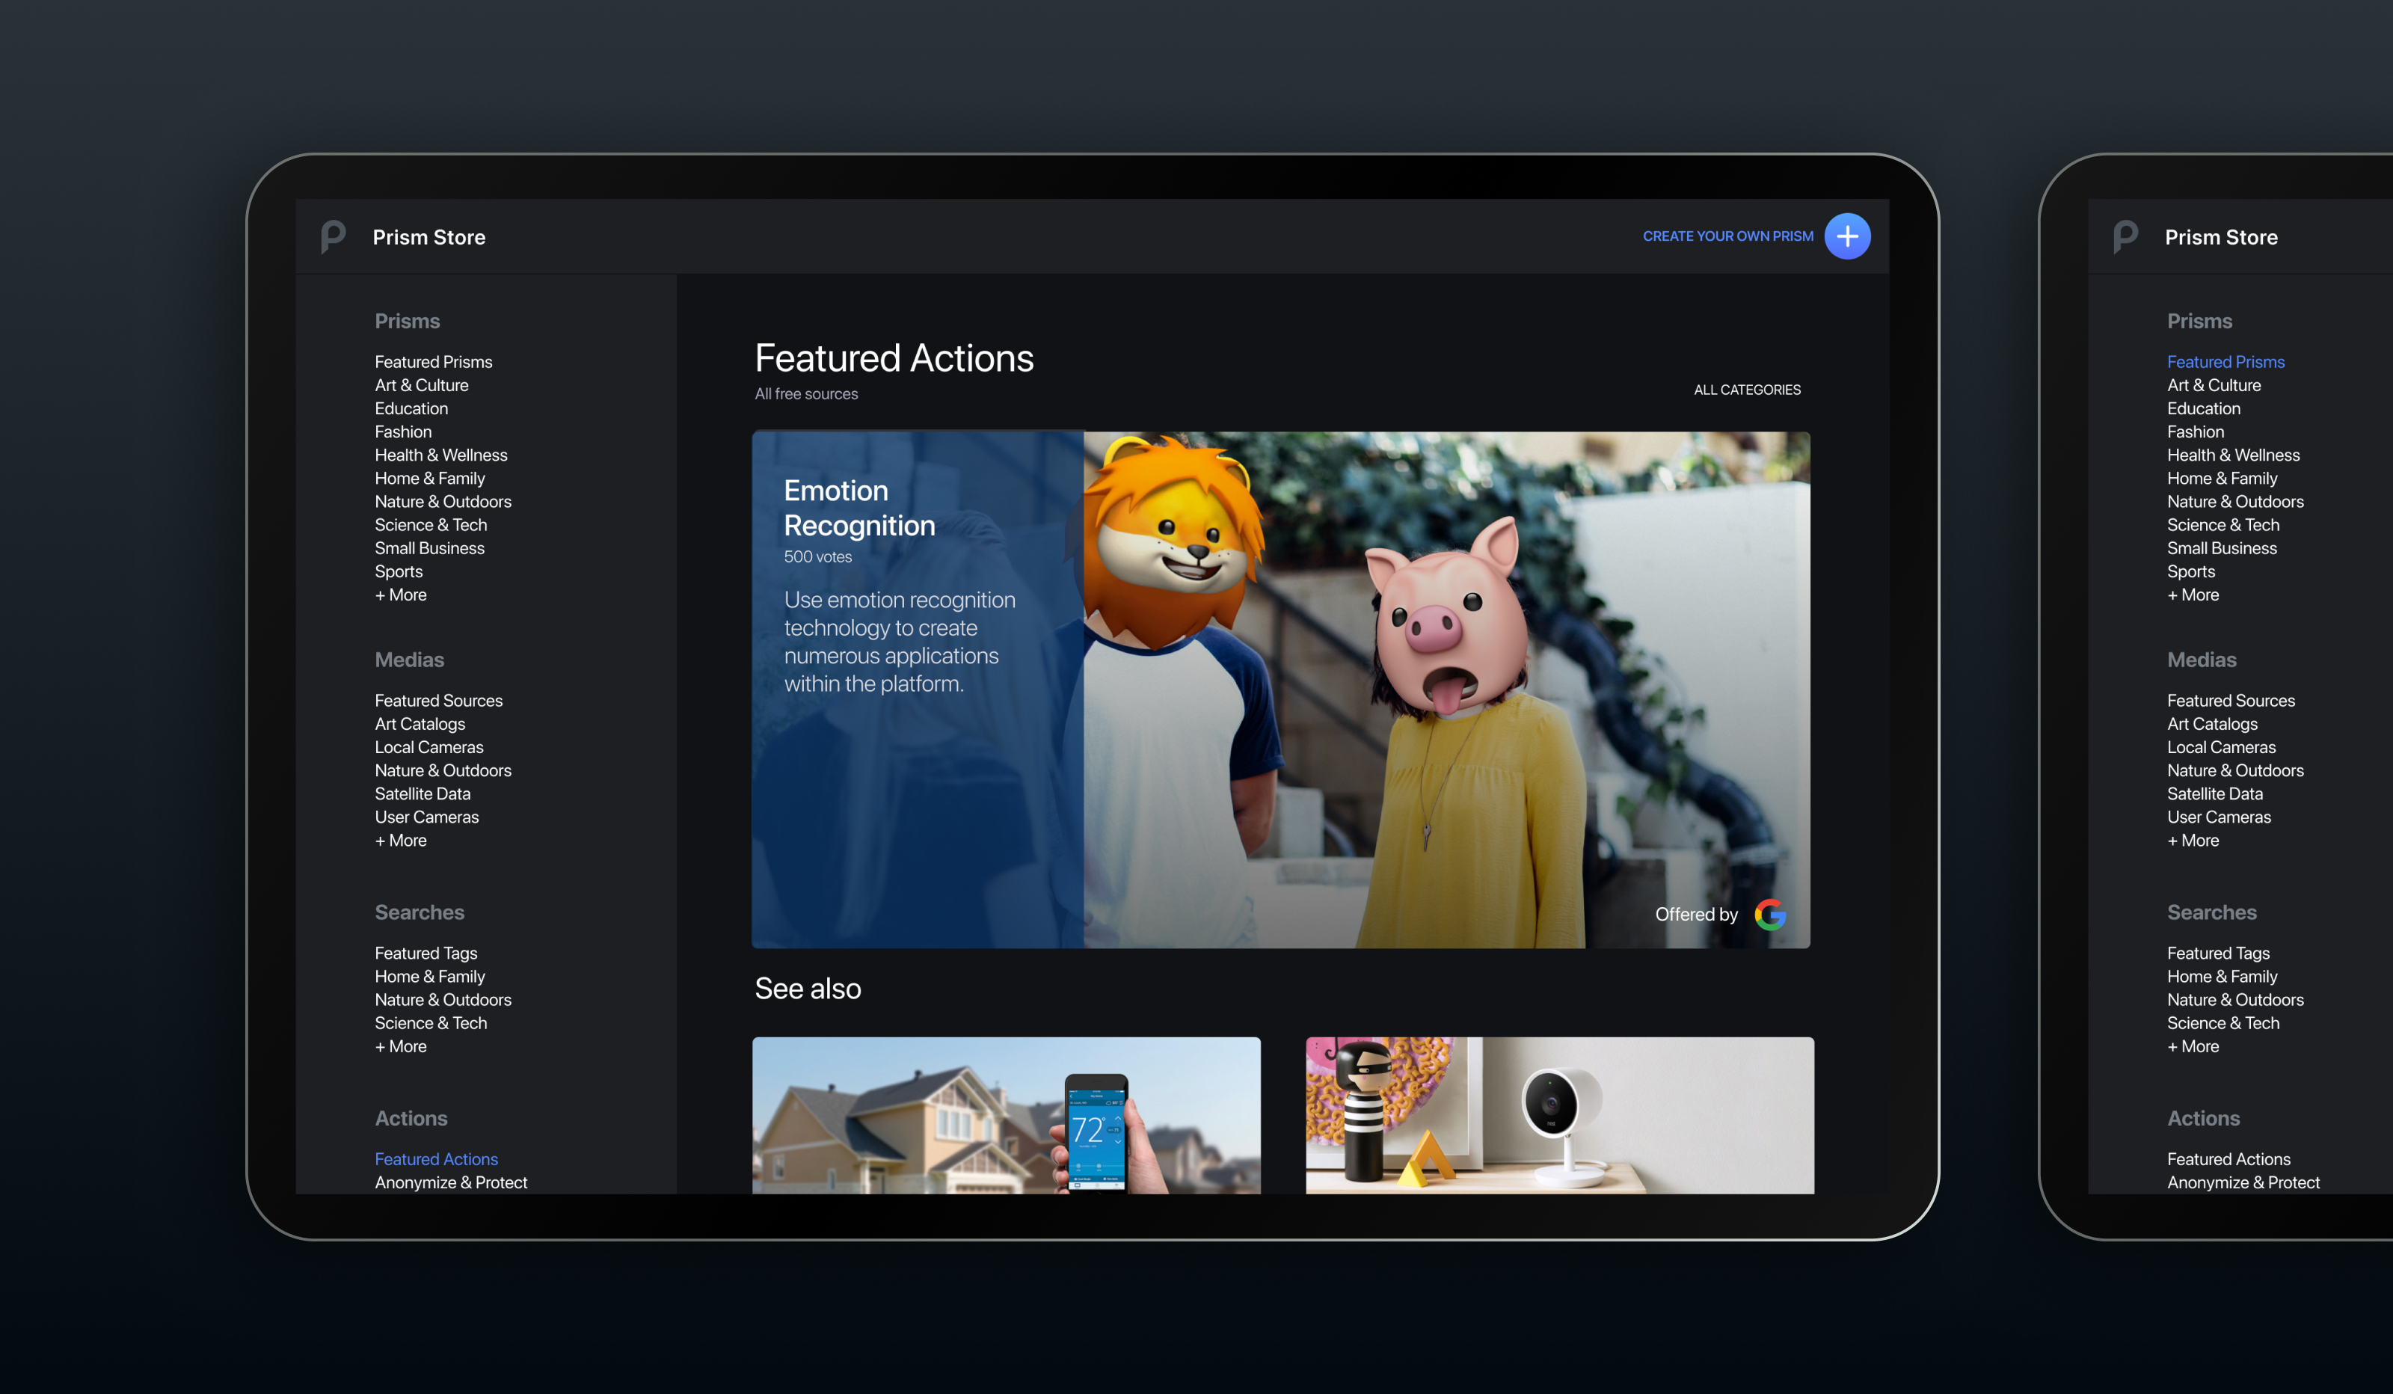2393x1394 pixels.
Task: Select Art Catalogs in right-side window
Action: click(2211, 724)
